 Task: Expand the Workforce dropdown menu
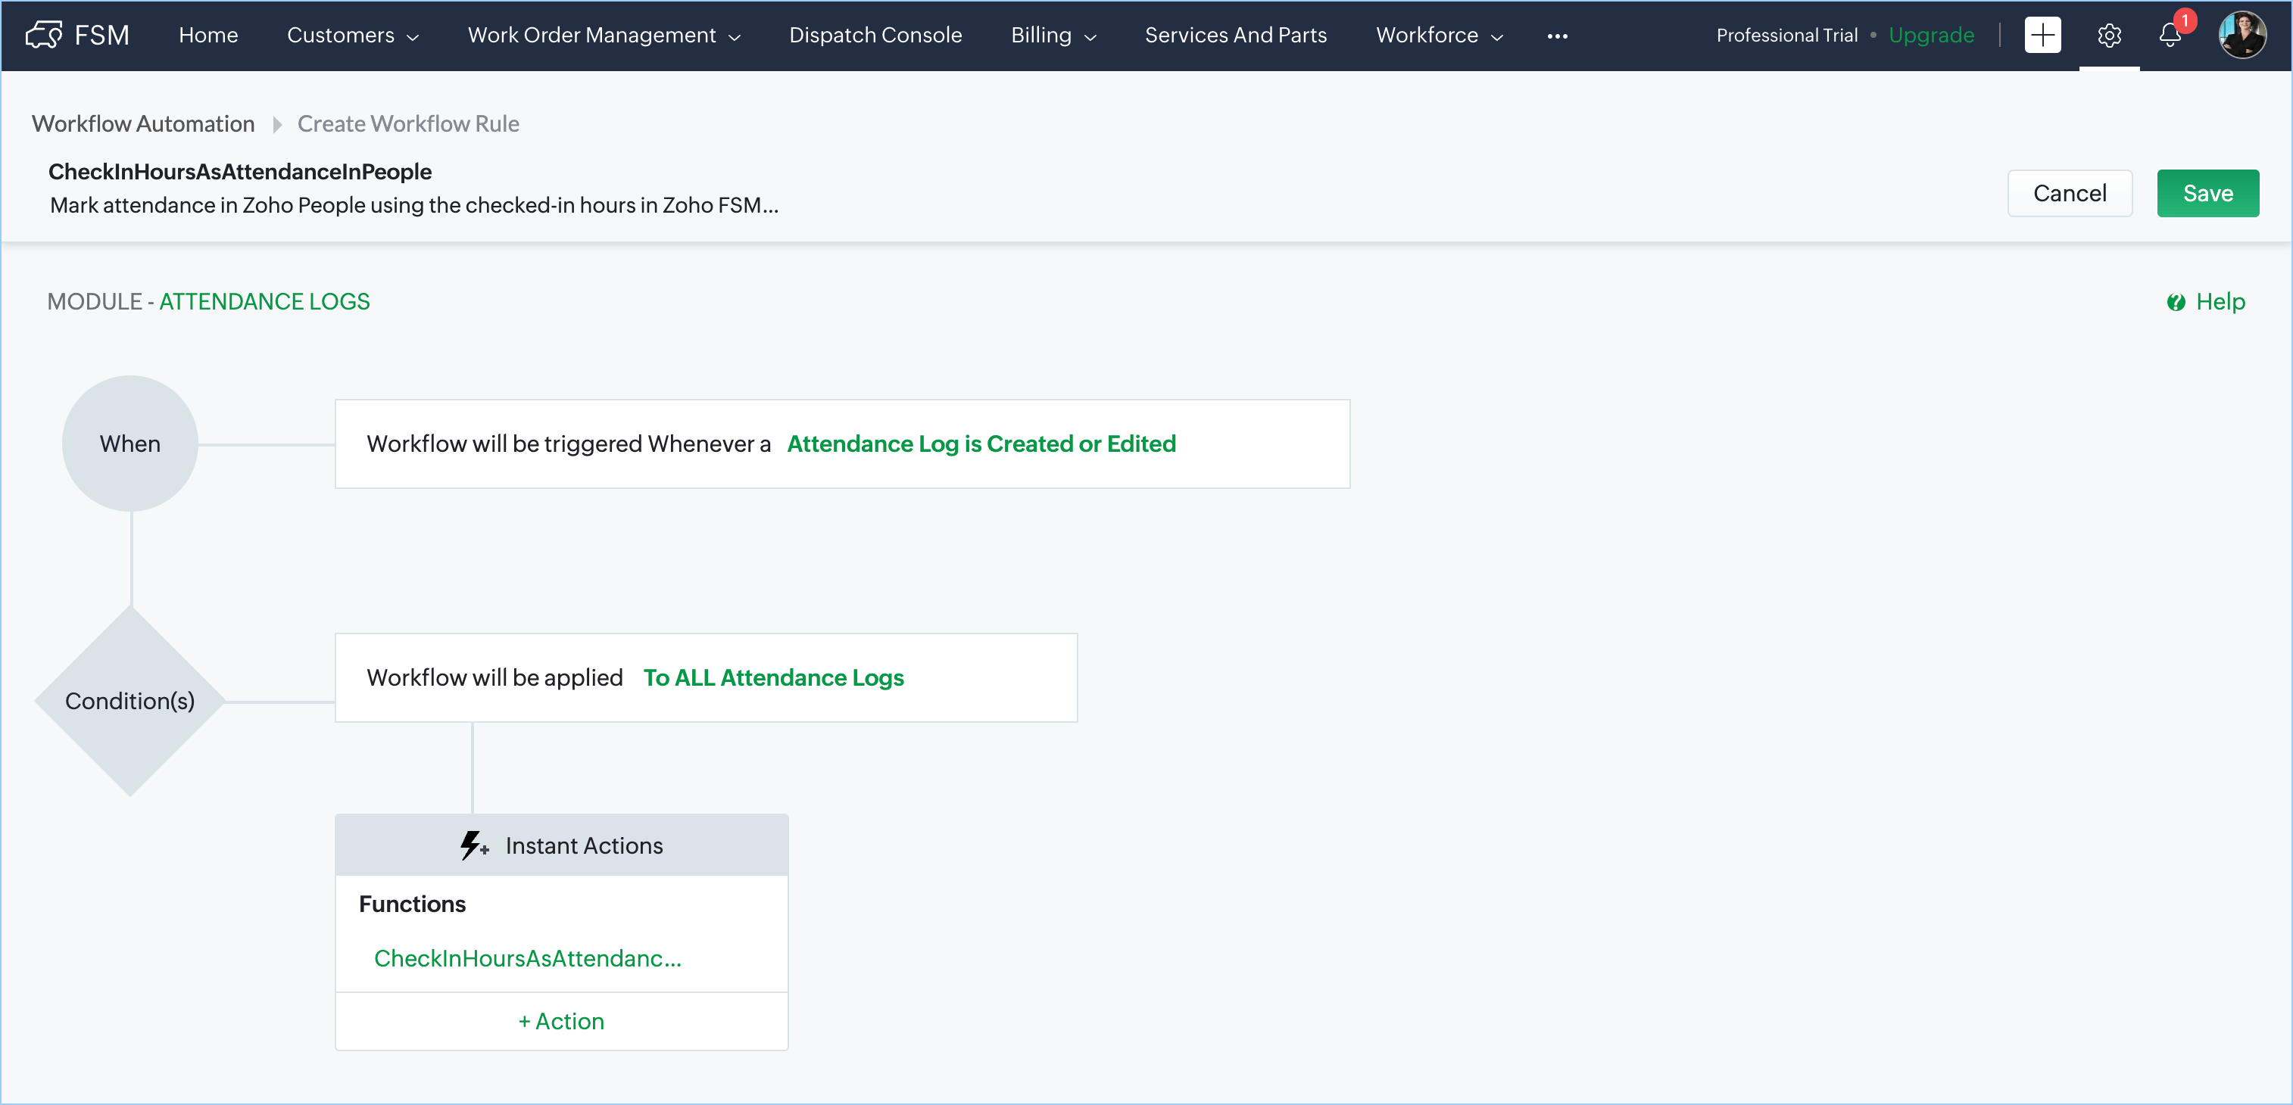coord(1439,35)
